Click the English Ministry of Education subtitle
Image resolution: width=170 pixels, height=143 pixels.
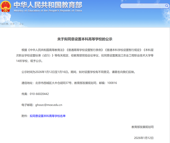tap(48, 11)
